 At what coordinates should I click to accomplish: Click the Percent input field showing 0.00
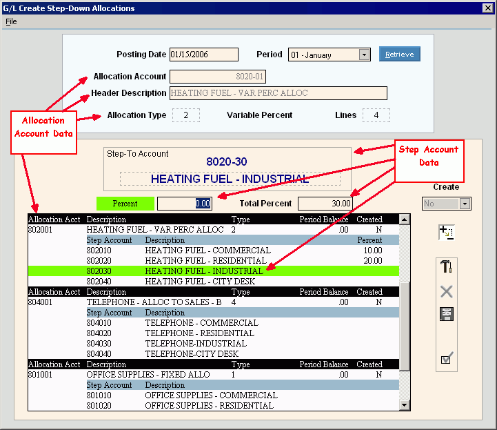184,204
